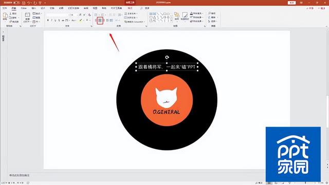Click the Undo icon in the quick access toolbar
Viewport: 329px width, 185px height.
(x=29, y=3)
